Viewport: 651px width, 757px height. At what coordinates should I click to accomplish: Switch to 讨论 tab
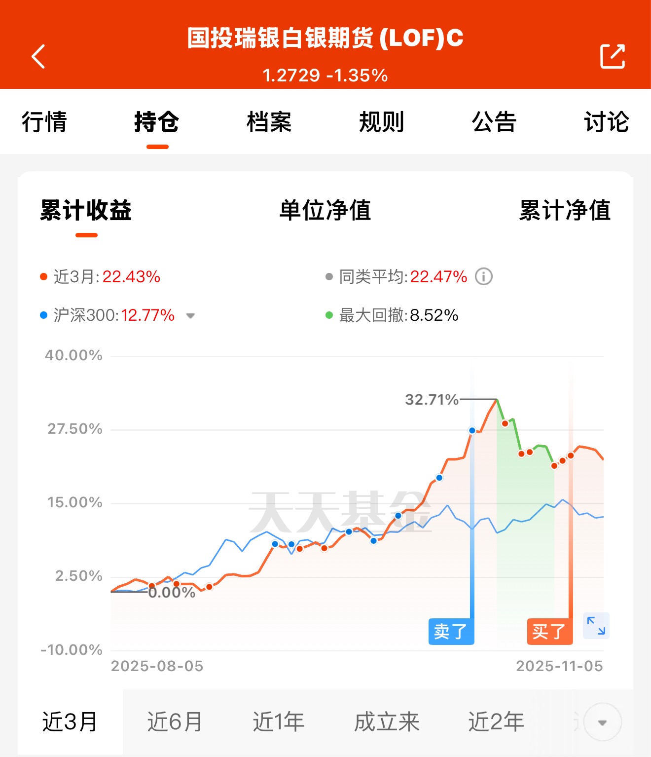coord(607,122)
